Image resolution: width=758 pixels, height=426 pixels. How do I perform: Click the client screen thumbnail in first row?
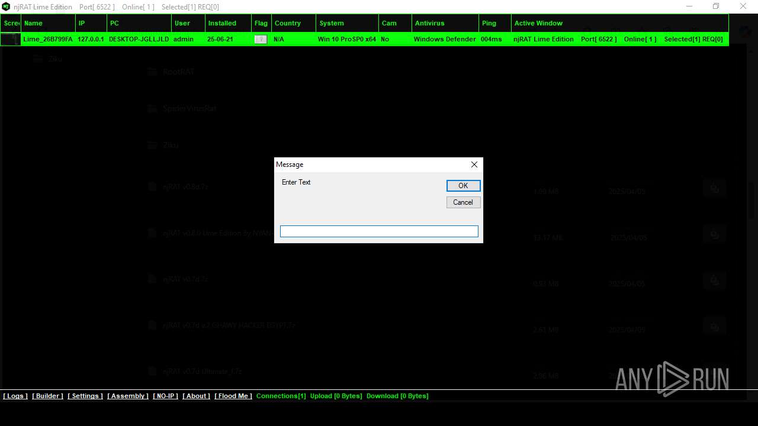click(x=11, y=39)
